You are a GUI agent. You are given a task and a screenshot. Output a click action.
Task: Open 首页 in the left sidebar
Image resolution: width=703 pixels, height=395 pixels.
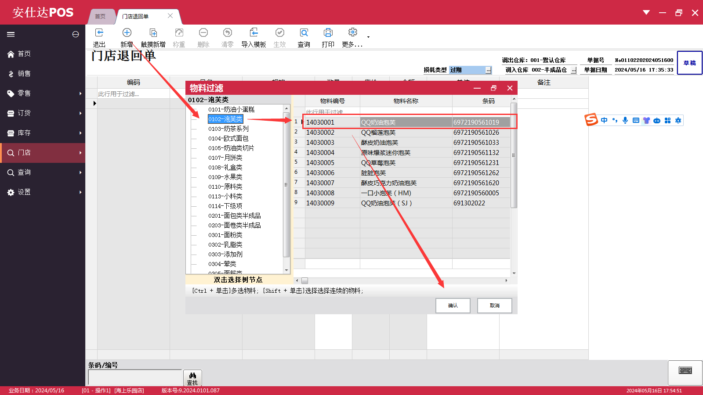[x=43, y=54]
